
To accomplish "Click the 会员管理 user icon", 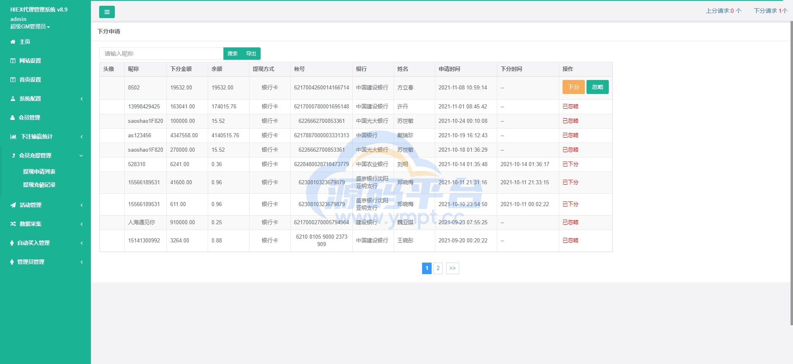I will click(x=12, y=117).
